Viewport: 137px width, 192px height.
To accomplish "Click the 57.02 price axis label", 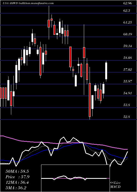I will pos(128,70).
